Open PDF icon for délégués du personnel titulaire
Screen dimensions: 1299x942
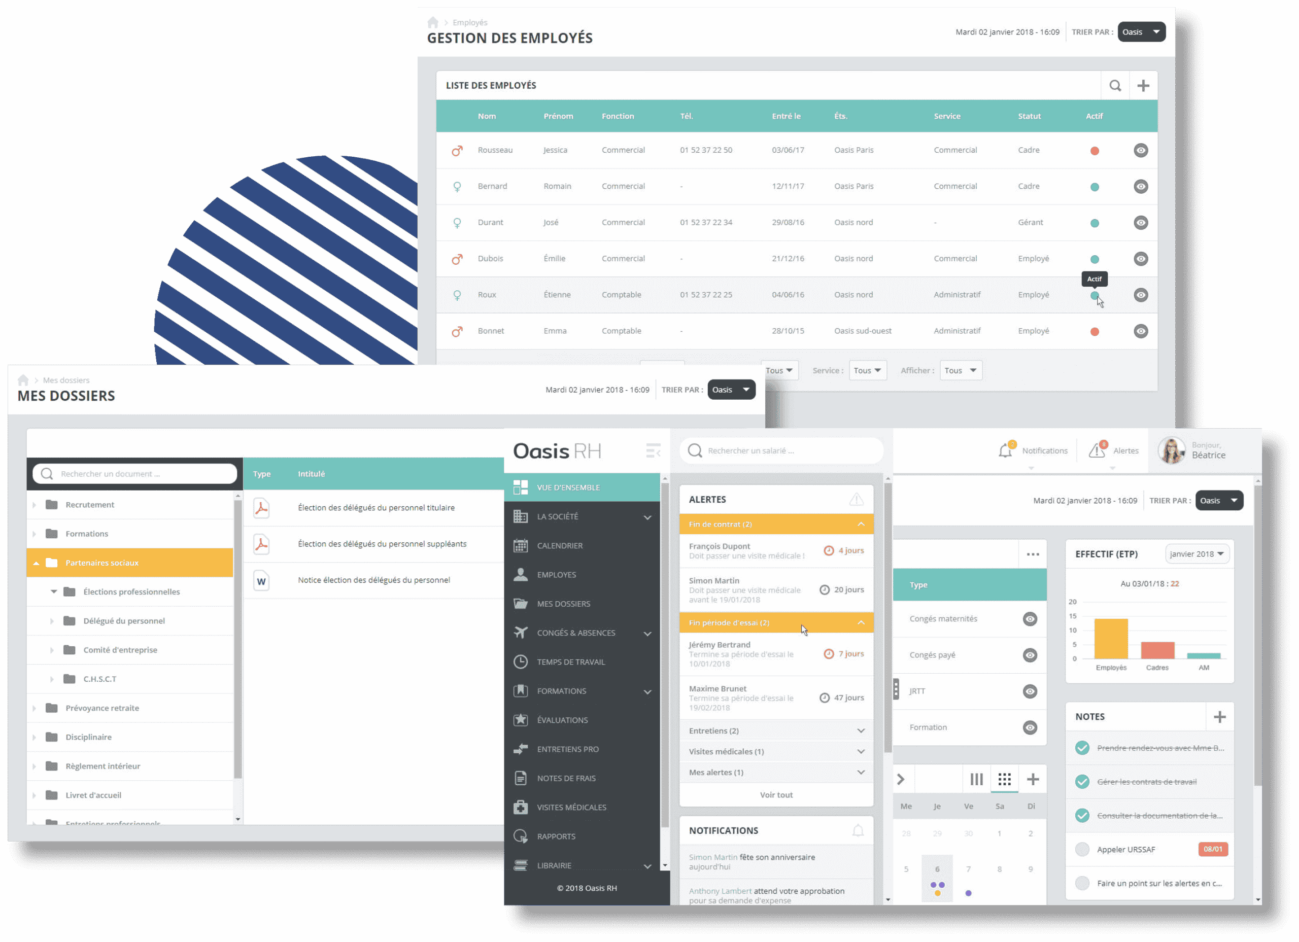coord(261,508)
